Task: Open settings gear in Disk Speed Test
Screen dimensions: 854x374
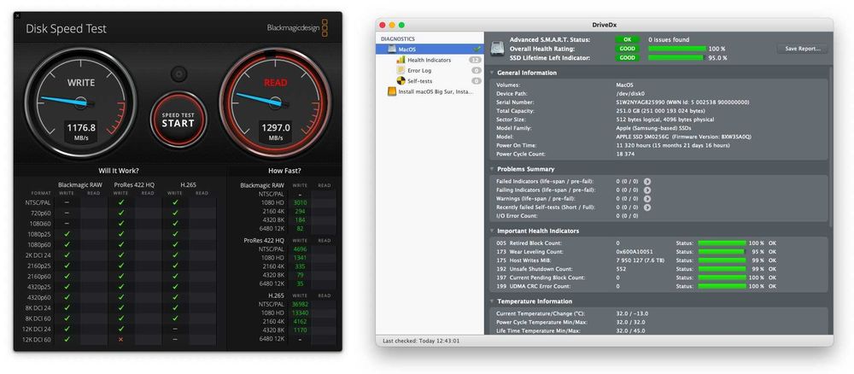Action: 178,74
